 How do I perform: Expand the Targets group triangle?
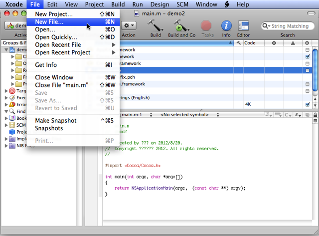pos(6,91)
